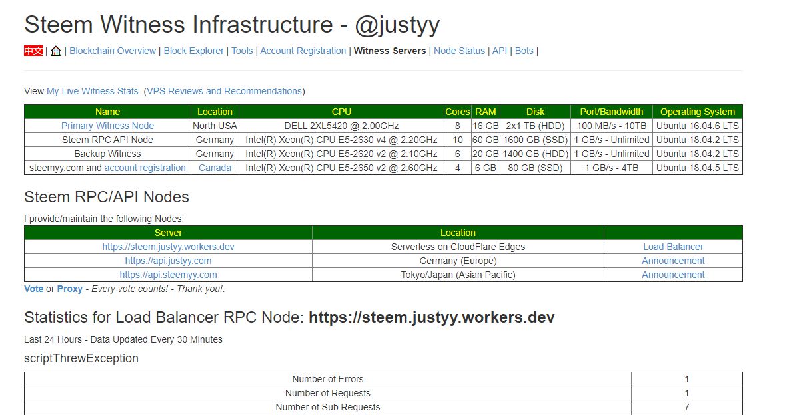Open Announcement link for Germany node

[673, 261]
